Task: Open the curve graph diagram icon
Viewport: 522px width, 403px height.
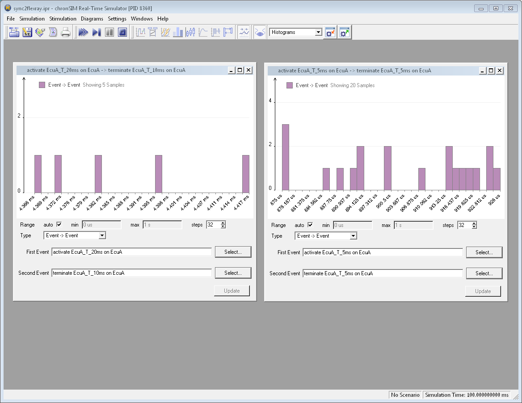Action: (x=203, y=32)
